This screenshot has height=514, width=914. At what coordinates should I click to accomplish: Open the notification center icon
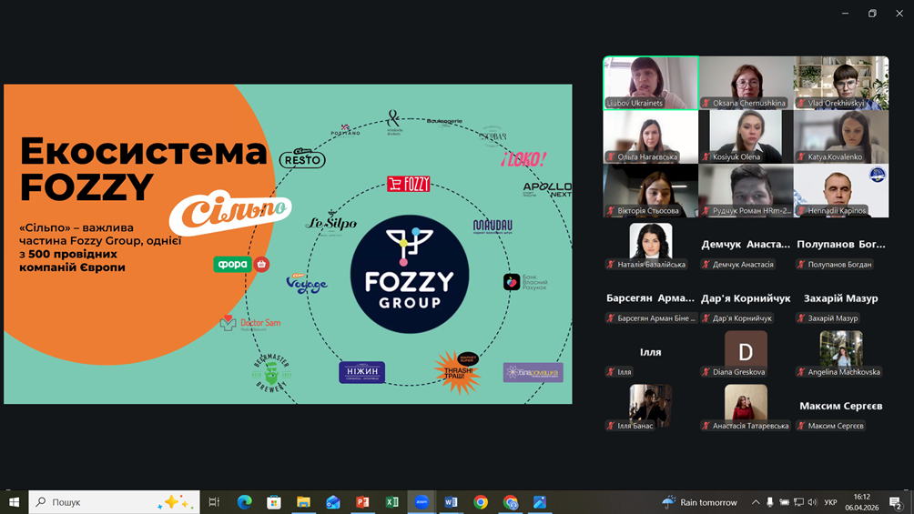[896, 502]
